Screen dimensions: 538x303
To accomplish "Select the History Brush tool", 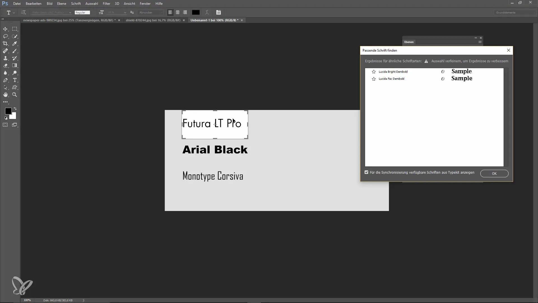I will click(x=15, y=58).
